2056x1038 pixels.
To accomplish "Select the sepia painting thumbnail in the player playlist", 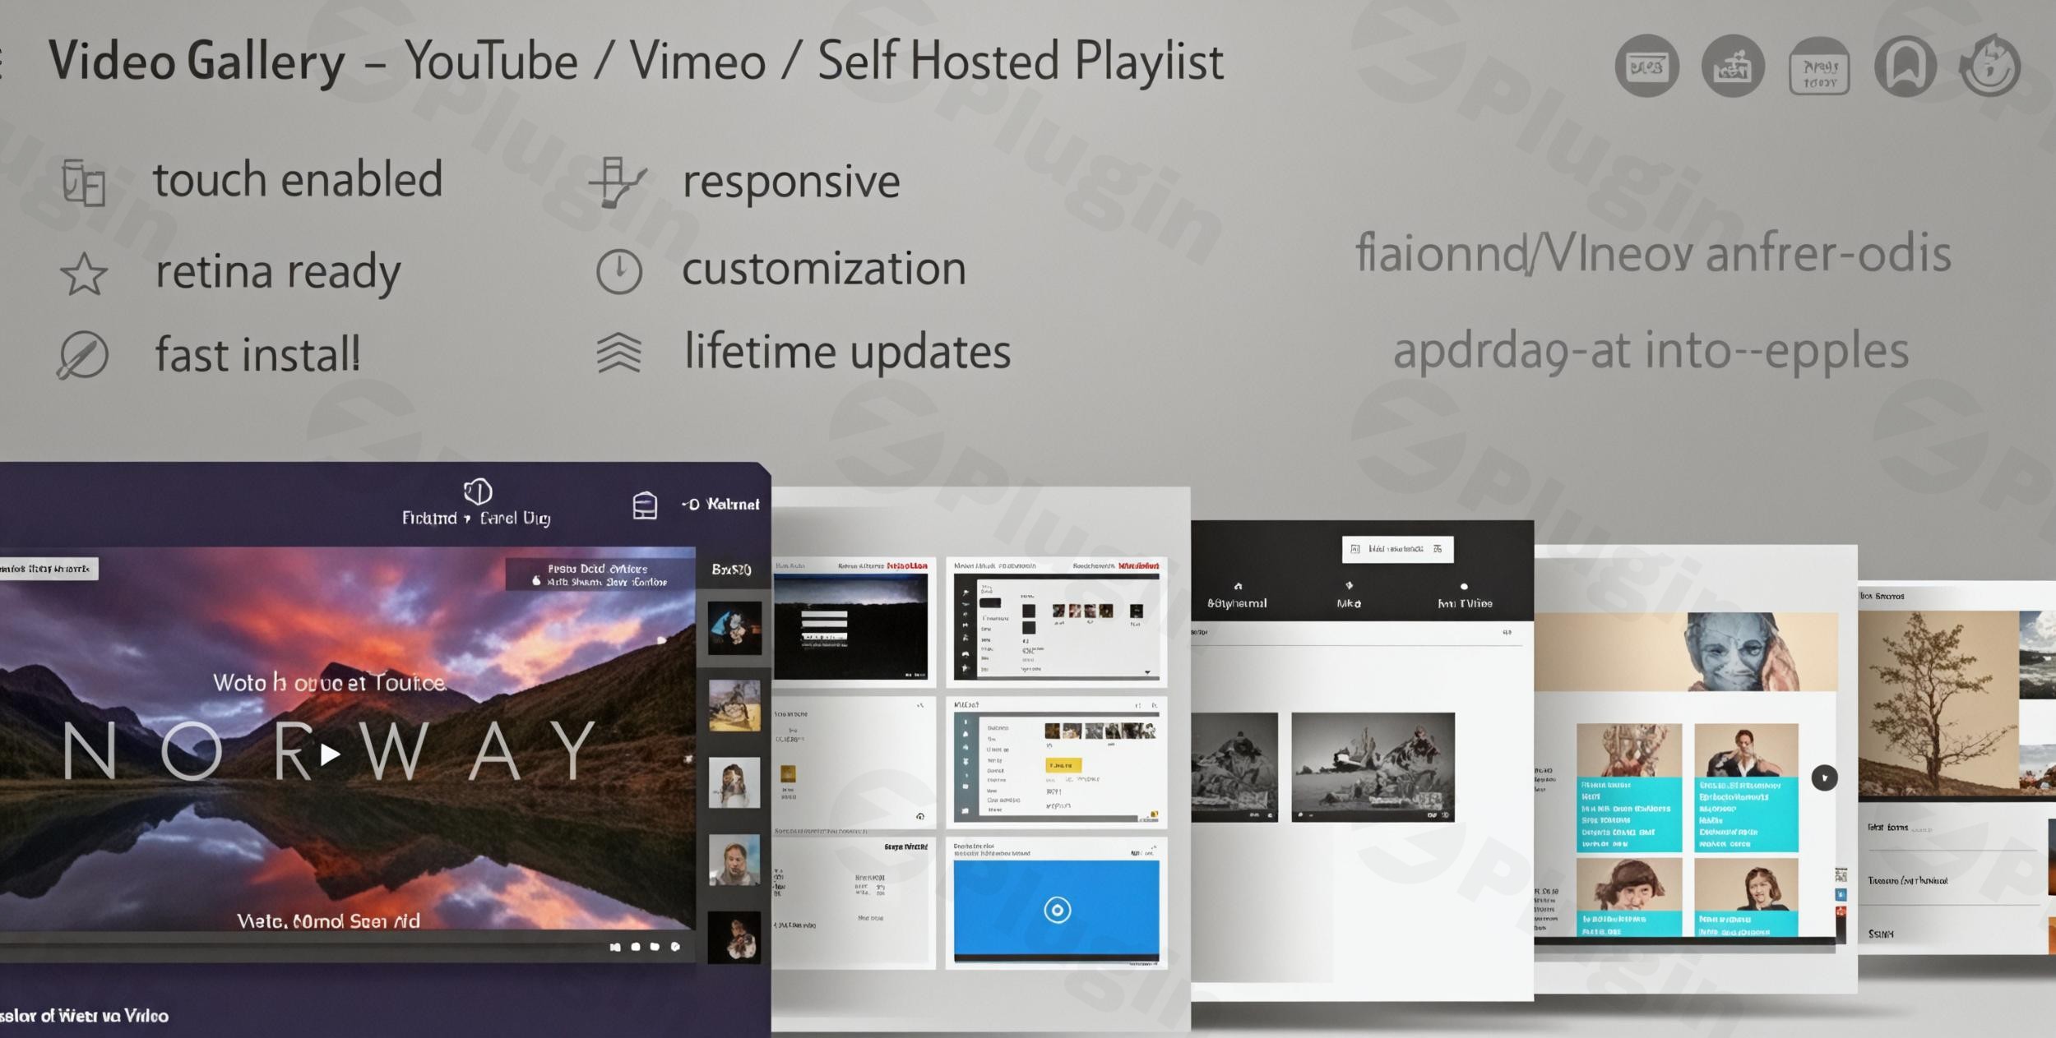I will click(x=734, y=705).
